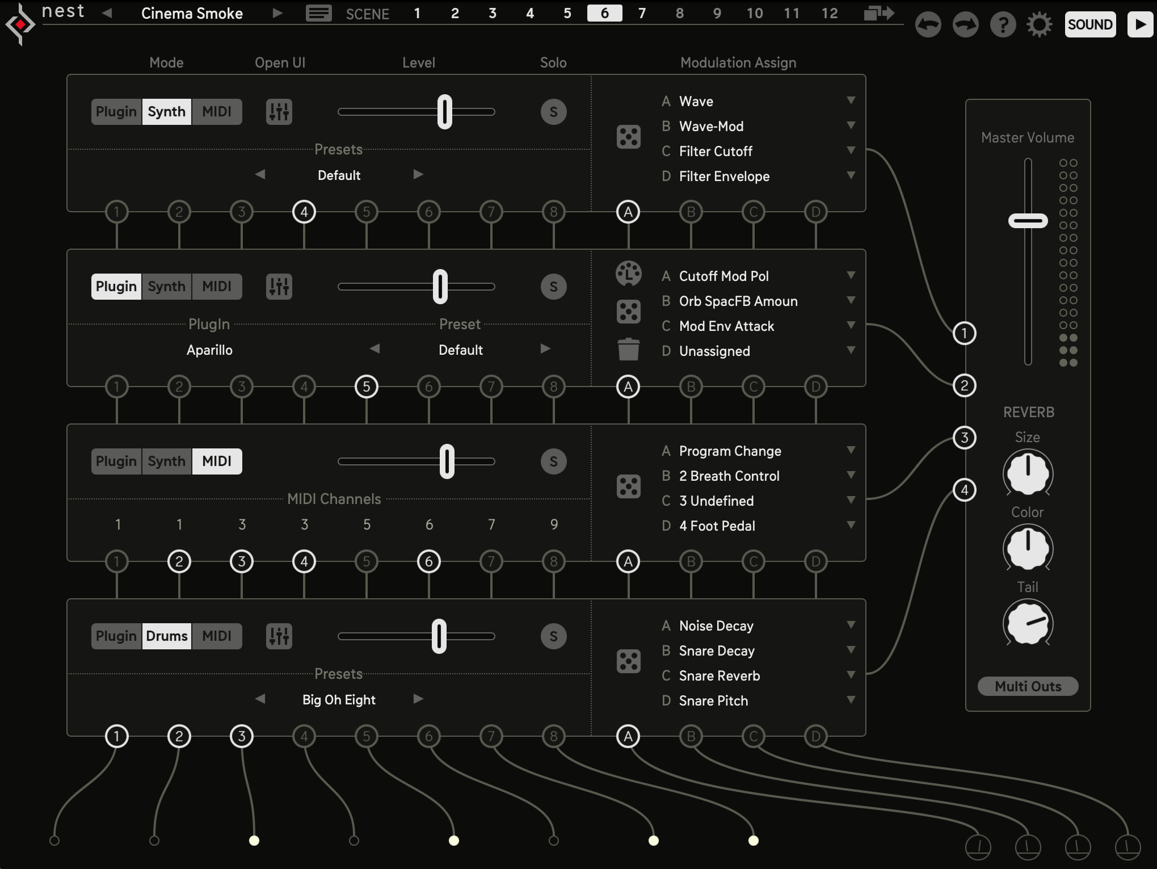Expand the Filter Cutoff modulation dropdown
Viewport: 1157px width, 869px height.
851,150
